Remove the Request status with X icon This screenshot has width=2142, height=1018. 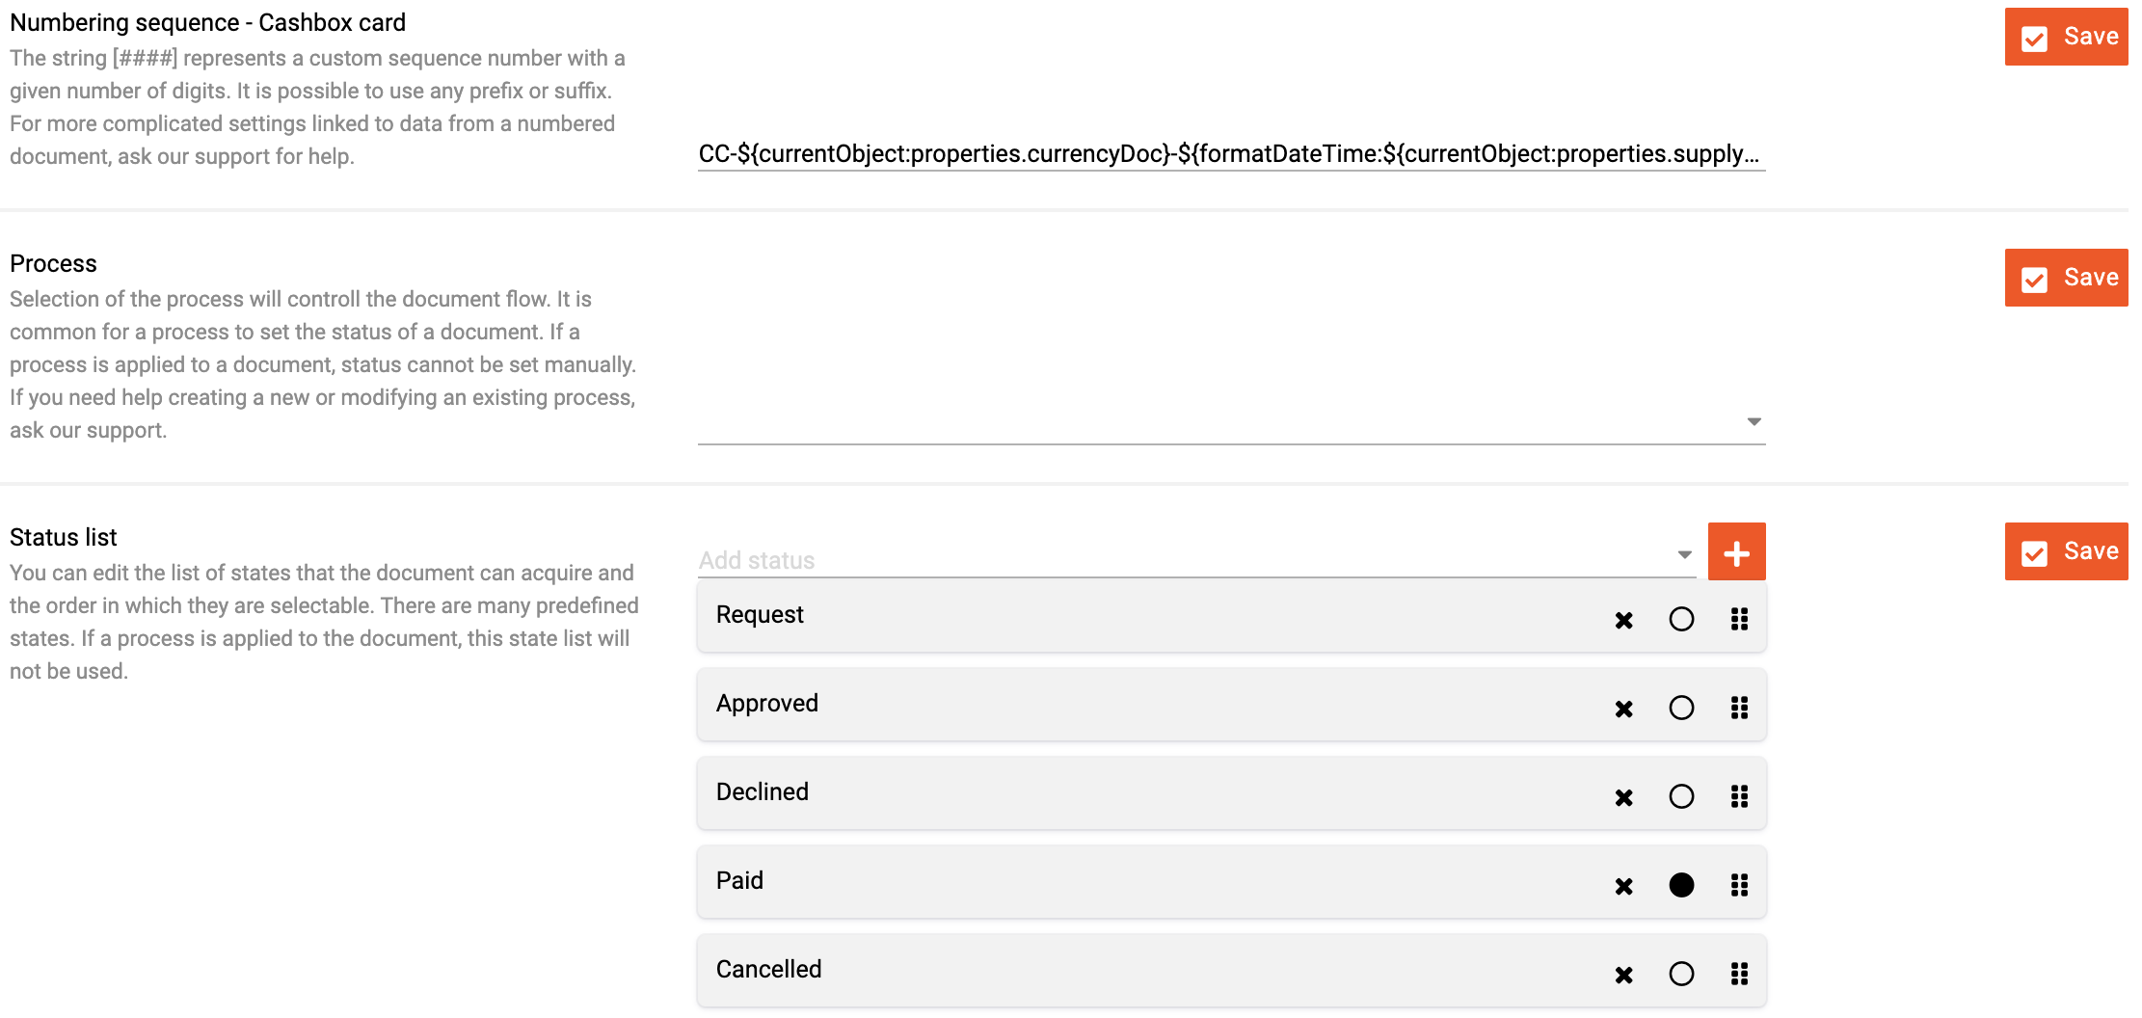(1623, 620)
